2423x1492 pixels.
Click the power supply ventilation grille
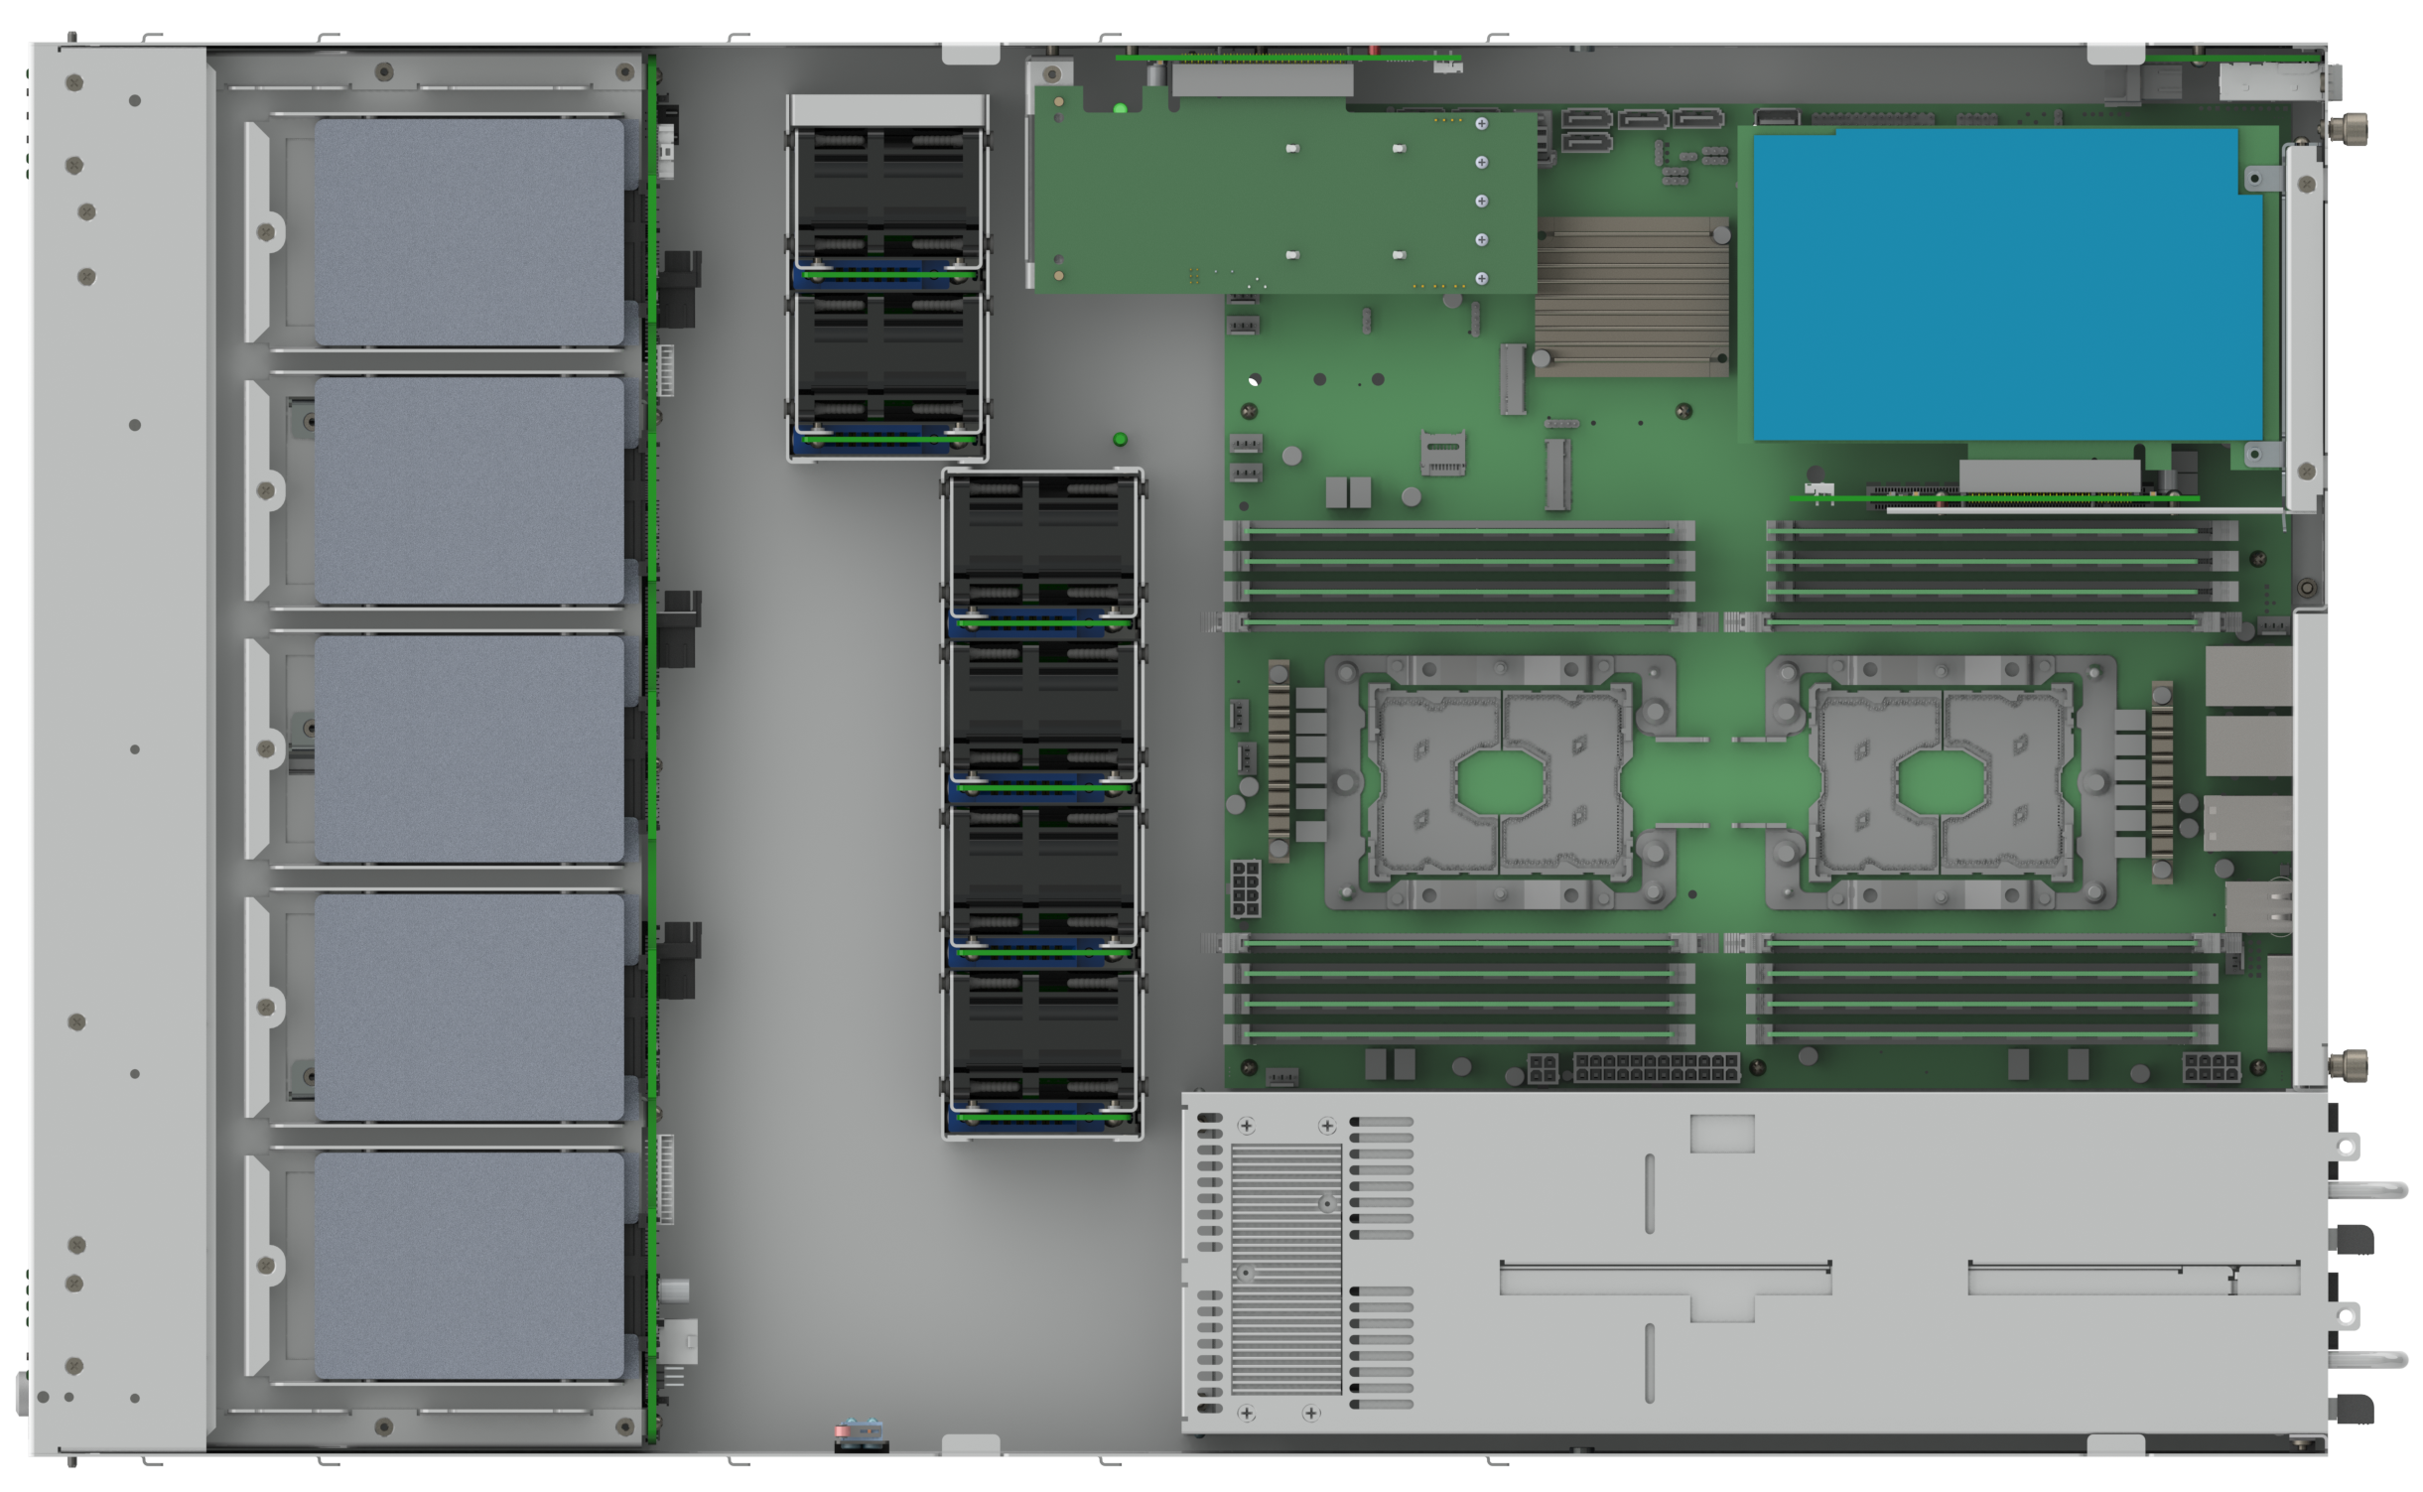point(1285,1269)
